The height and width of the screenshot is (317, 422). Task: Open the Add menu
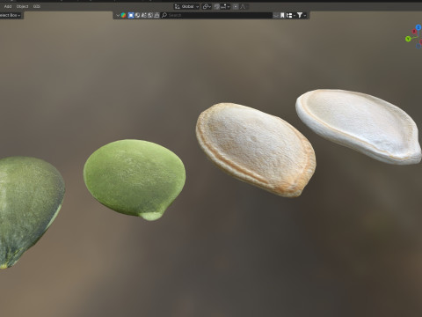(x=8, y=6)
